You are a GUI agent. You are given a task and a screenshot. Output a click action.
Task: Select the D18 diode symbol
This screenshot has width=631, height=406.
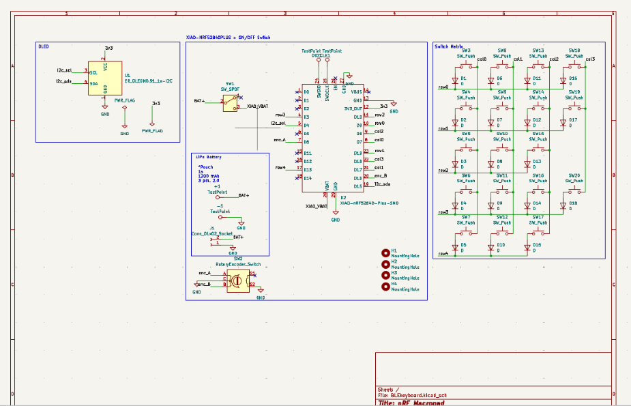[x=563, y=206]
